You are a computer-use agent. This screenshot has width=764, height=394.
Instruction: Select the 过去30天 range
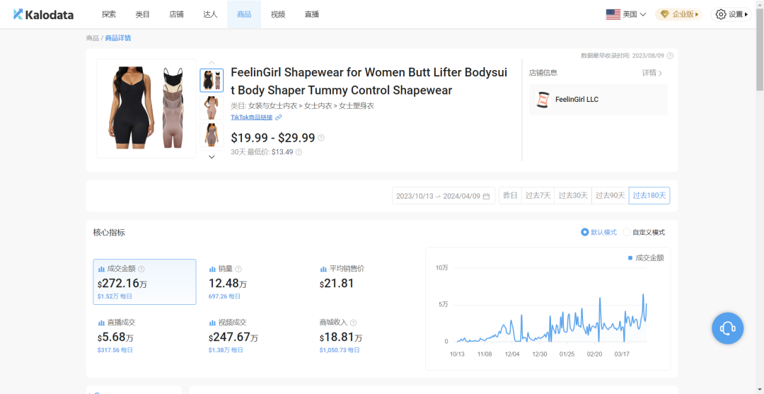[573, 196]
